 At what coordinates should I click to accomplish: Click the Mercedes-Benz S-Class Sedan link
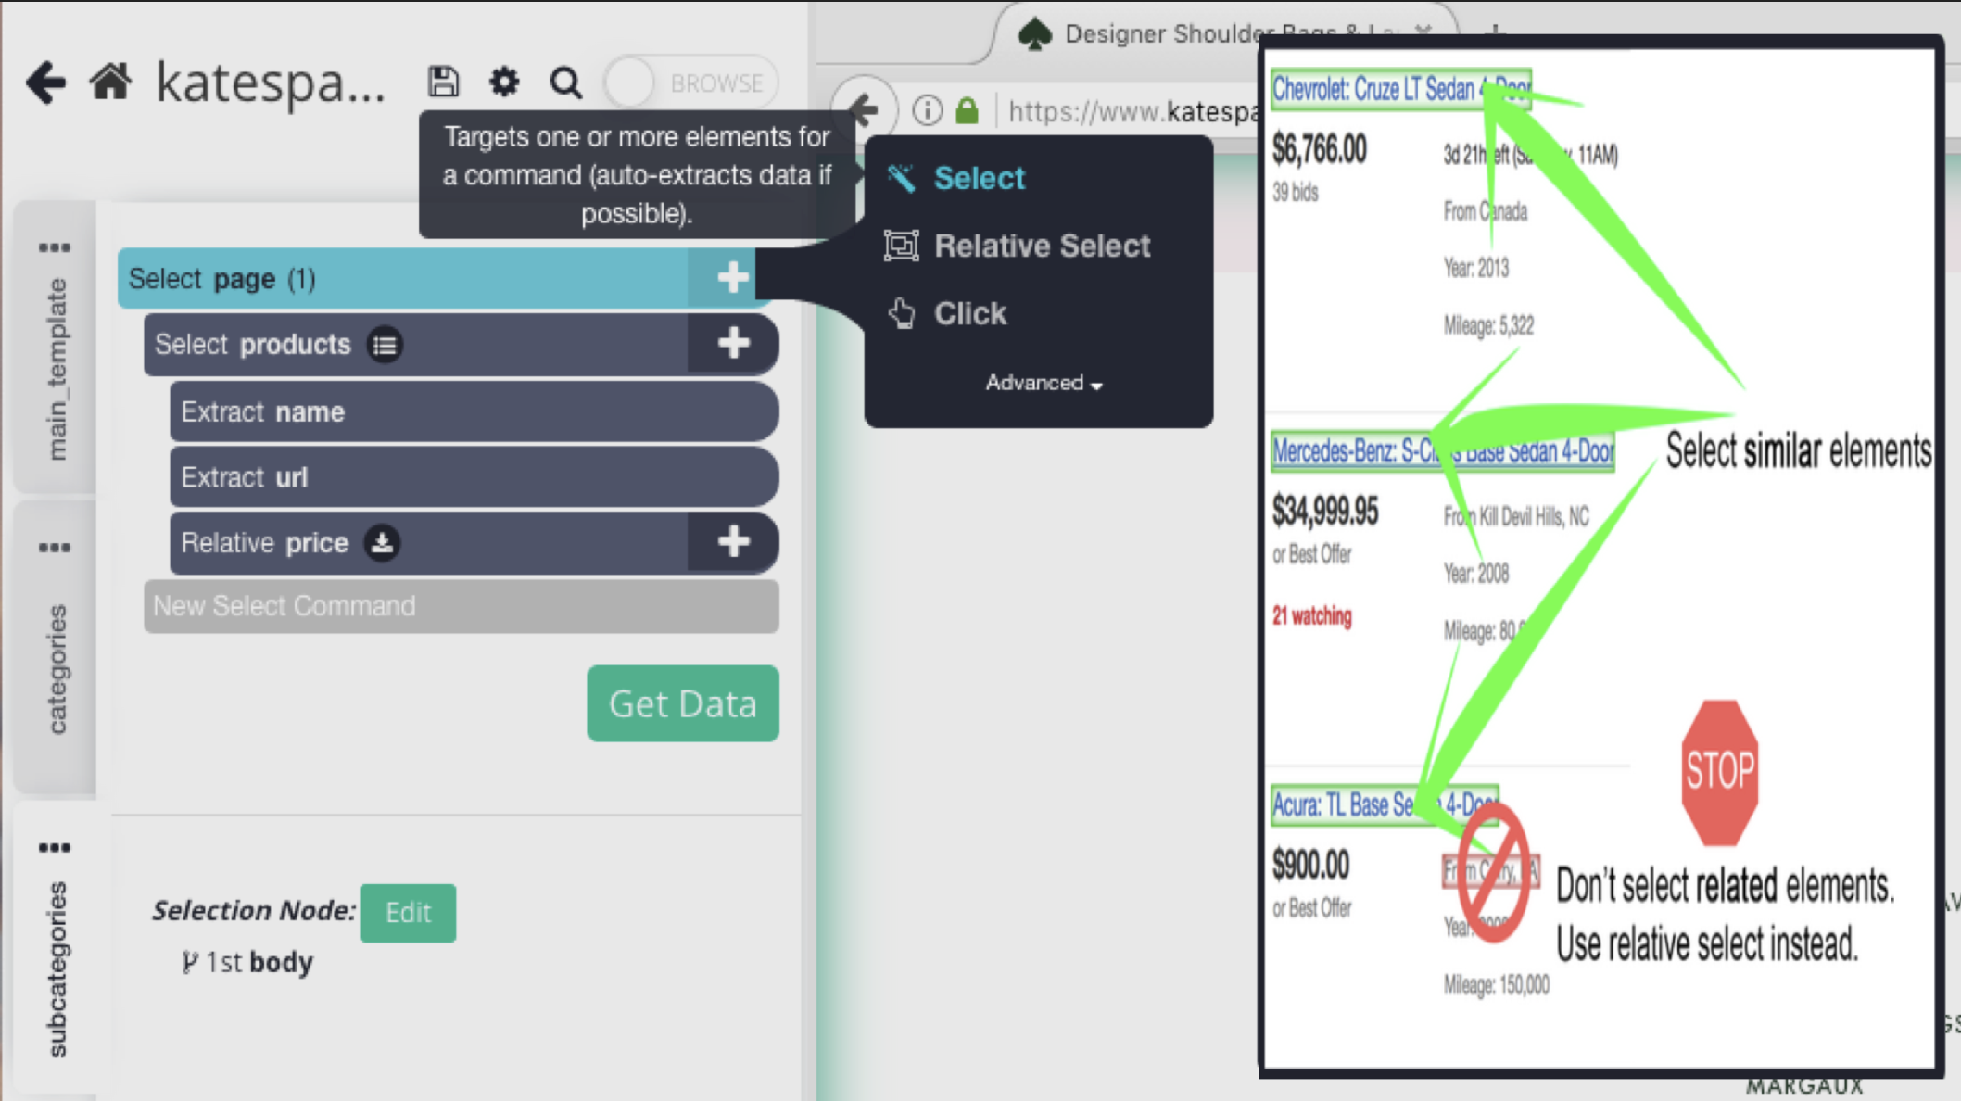pos(1442,451)
